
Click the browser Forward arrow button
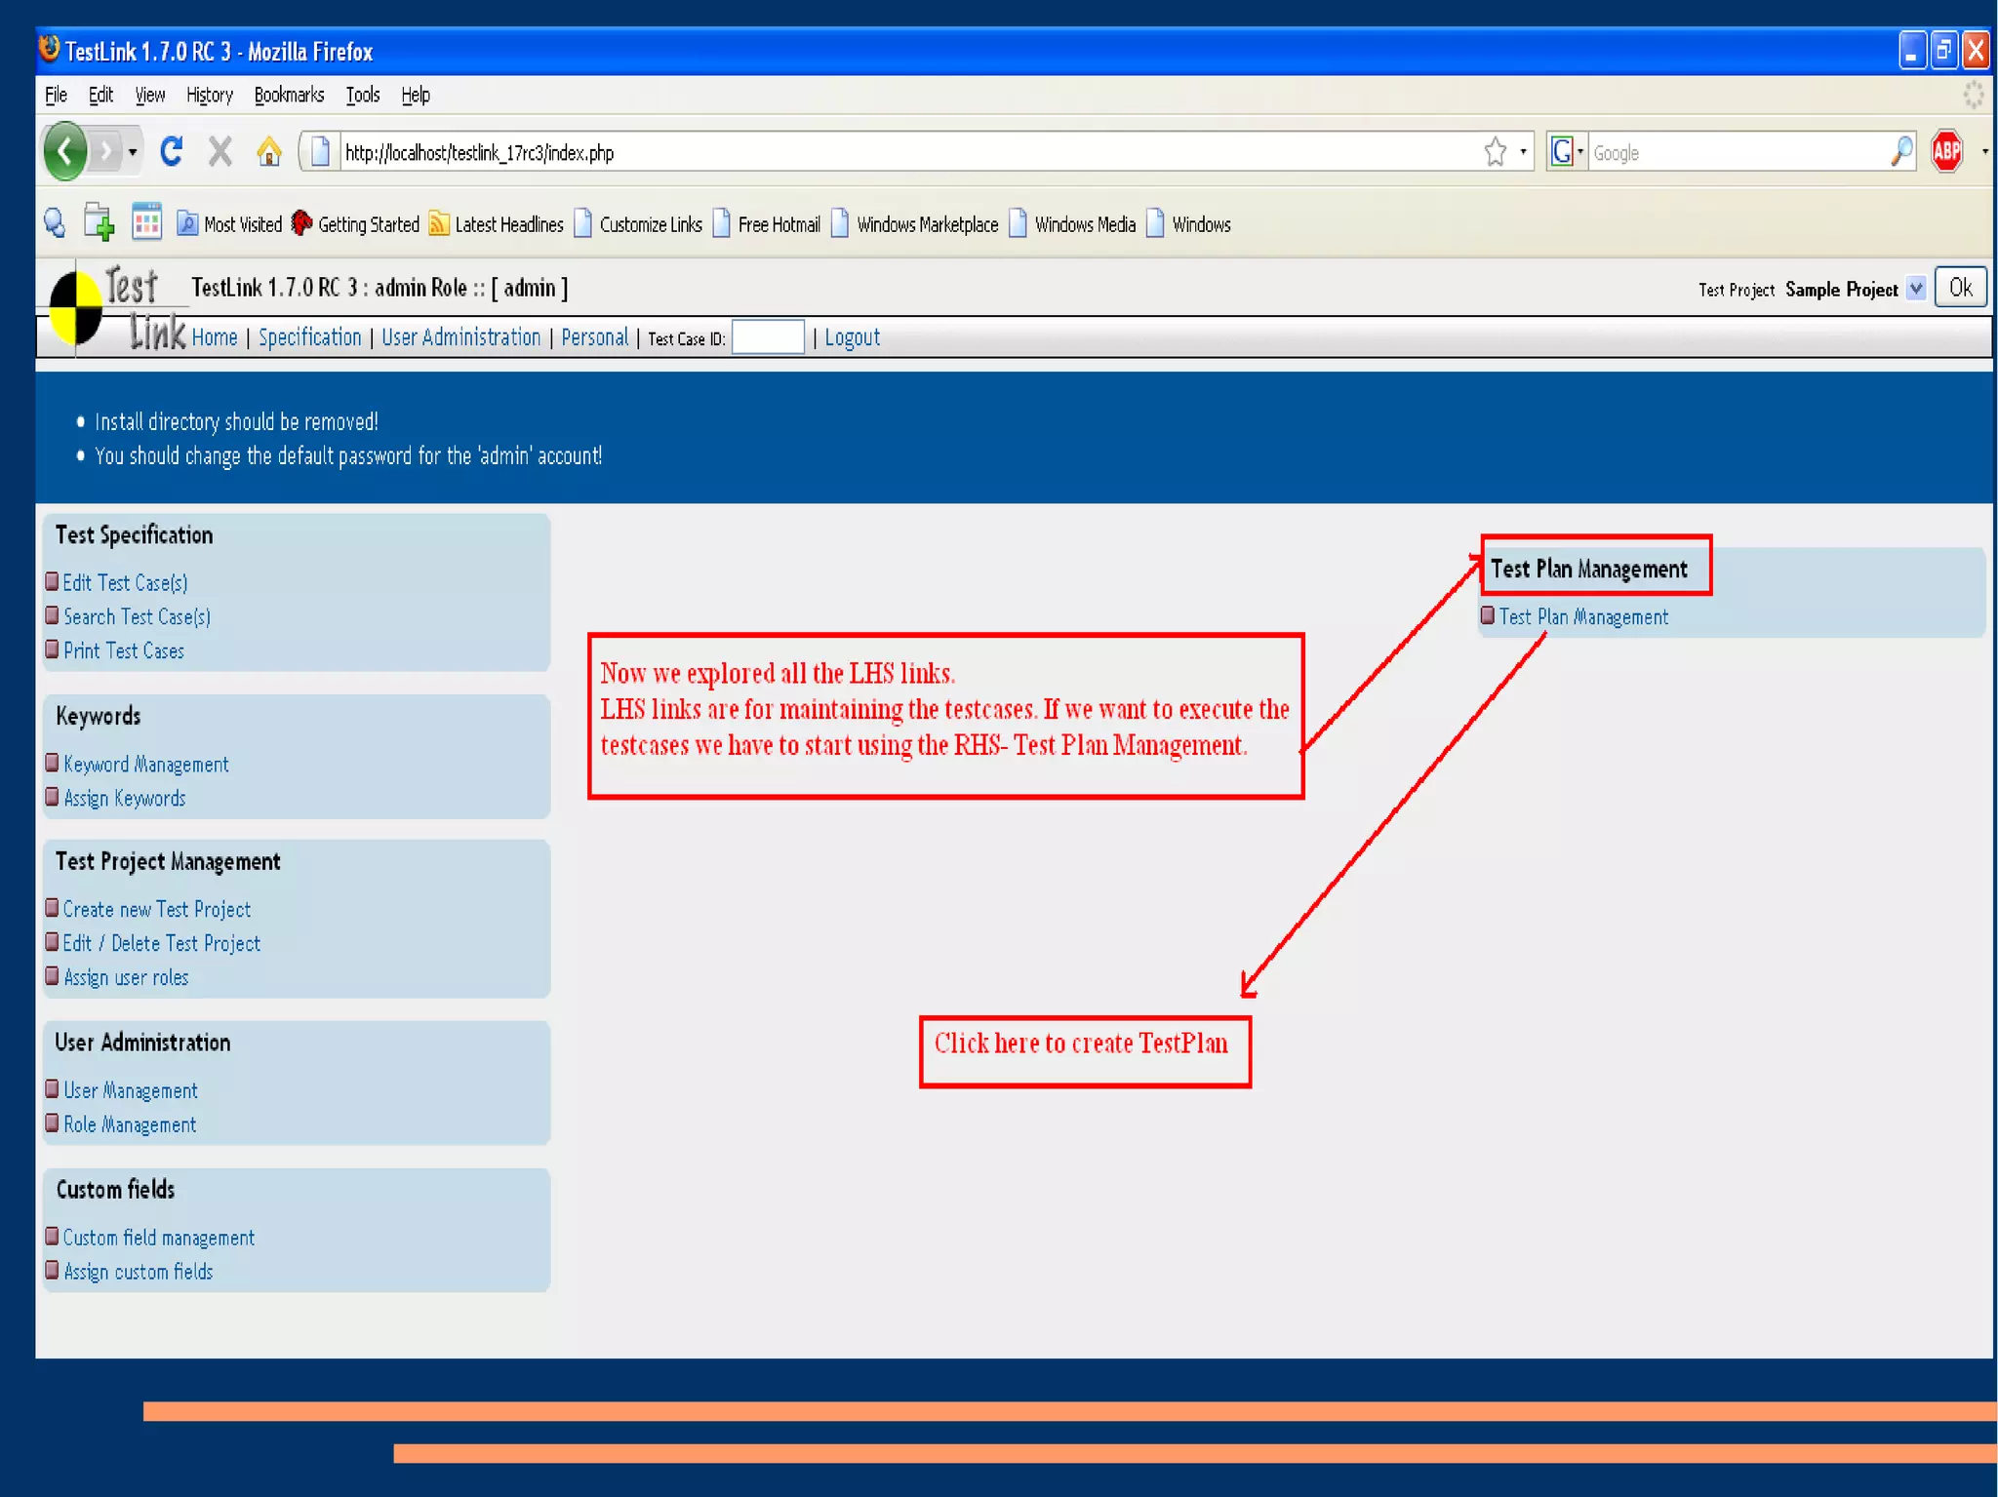(x=104, y=152)
